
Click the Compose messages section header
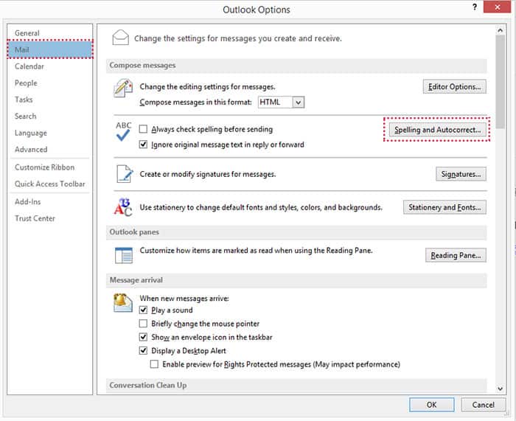296,66
